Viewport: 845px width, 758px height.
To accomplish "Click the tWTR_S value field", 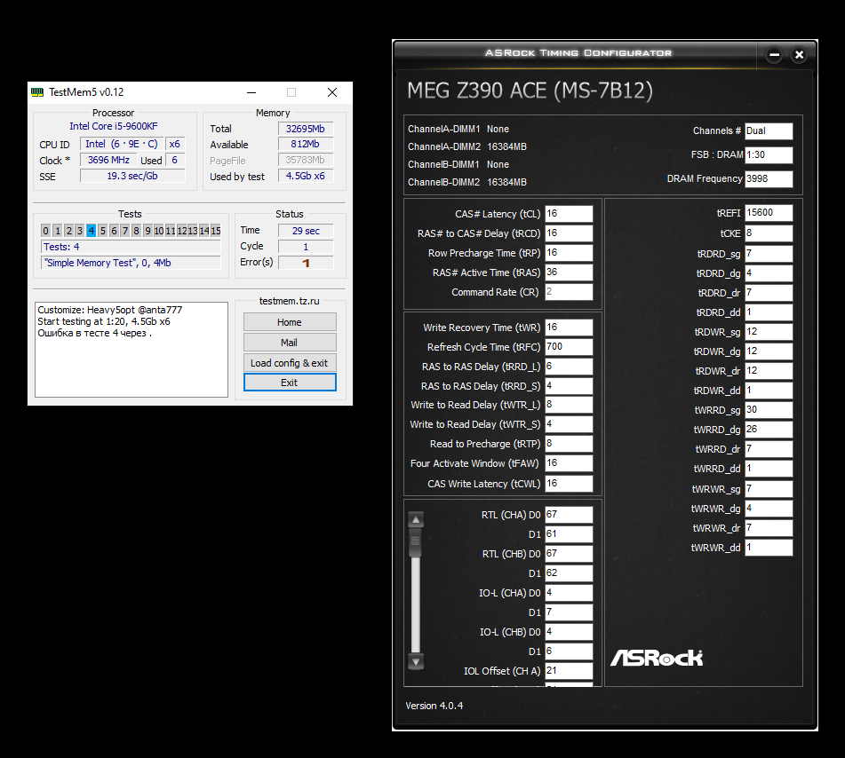I will (x=569, y=423).
